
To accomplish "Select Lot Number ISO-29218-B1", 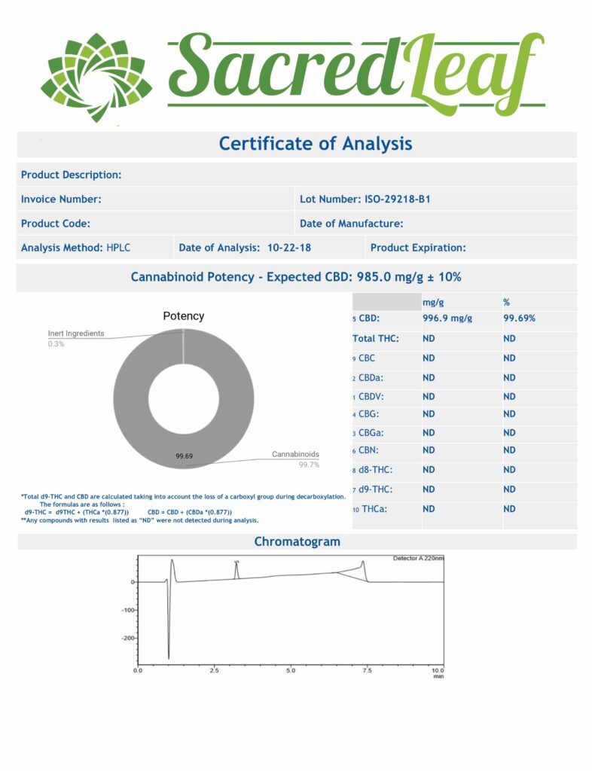I will pos(365,200).
